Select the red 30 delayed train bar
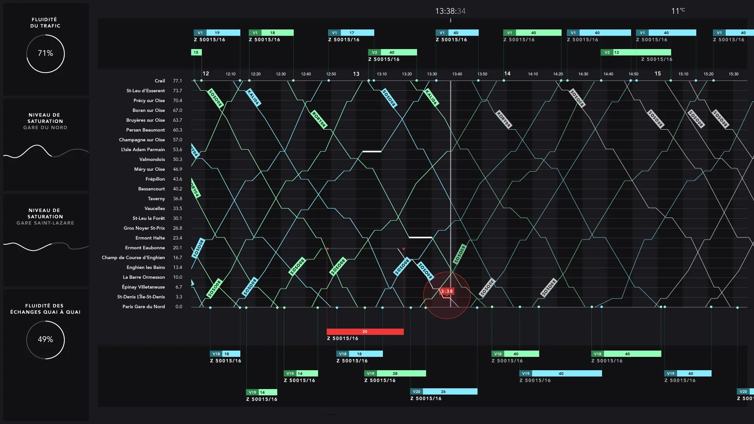 click(x=365, y=332)
